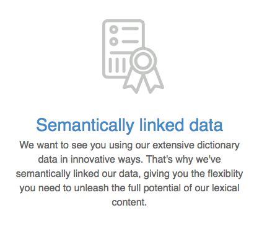This screenshot has width=267, height=231.
Task: Click the top horizontal line in document icon
Action: 130,29
